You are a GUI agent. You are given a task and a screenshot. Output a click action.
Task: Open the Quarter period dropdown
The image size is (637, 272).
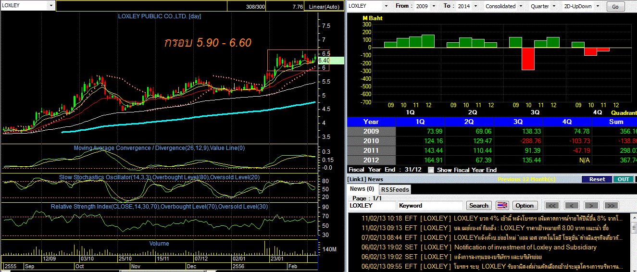tap(554, 6)
